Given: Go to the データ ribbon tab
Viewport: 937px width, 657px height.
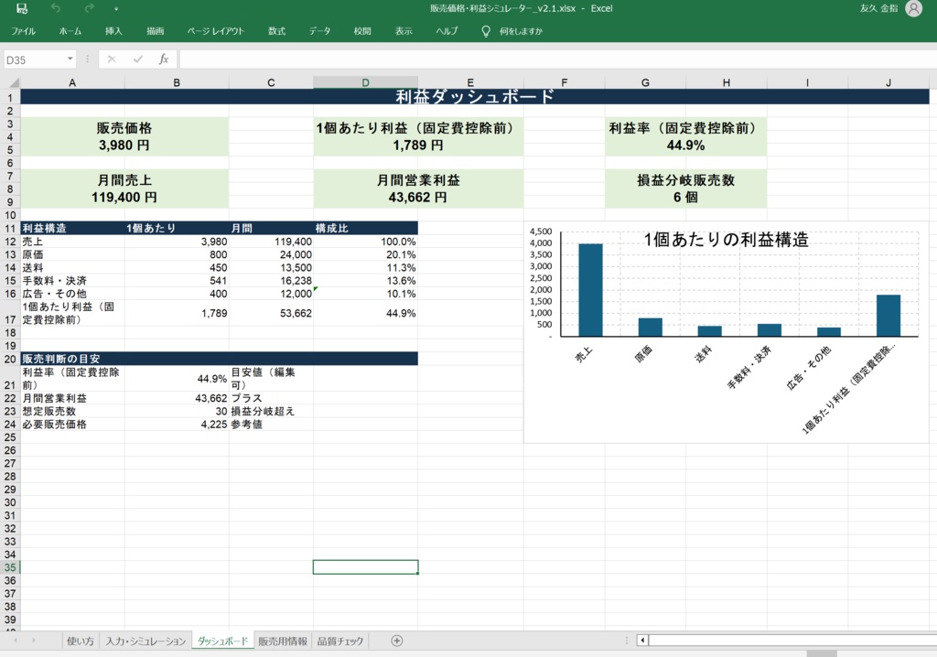Looking at the screenshot, I should coord(319,31).
